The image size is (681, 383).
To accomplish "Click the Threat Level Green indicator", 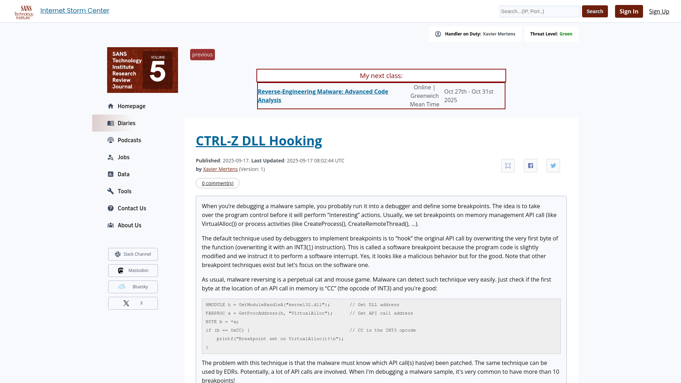I will coord(551,34).
